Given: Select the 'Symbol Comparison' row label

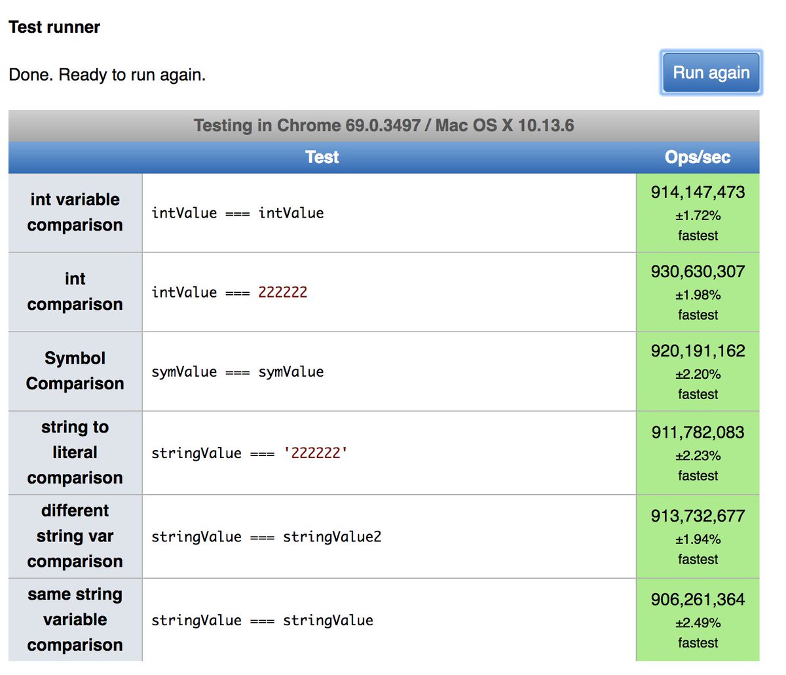Looking at the screenshot, I should pyautogui.click(x=75, y=371).
